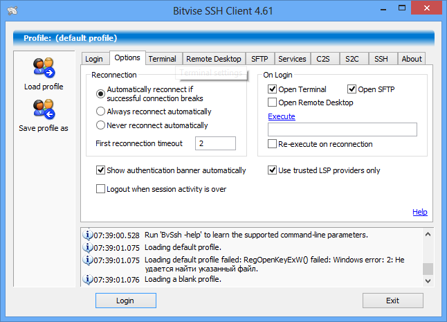Image resolution: width=447 pixels, height=322 pixels.
Task: Uncheck the Open Terminal checkbox
Action: pyautogui.click(x=273, y=89)
